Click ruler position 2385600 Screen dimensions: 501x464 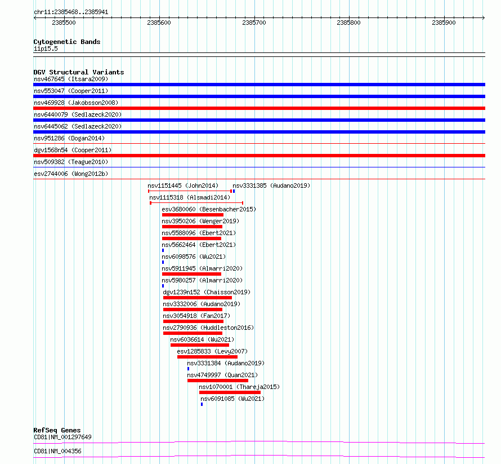pyautogui.click(x=159, y=23)
